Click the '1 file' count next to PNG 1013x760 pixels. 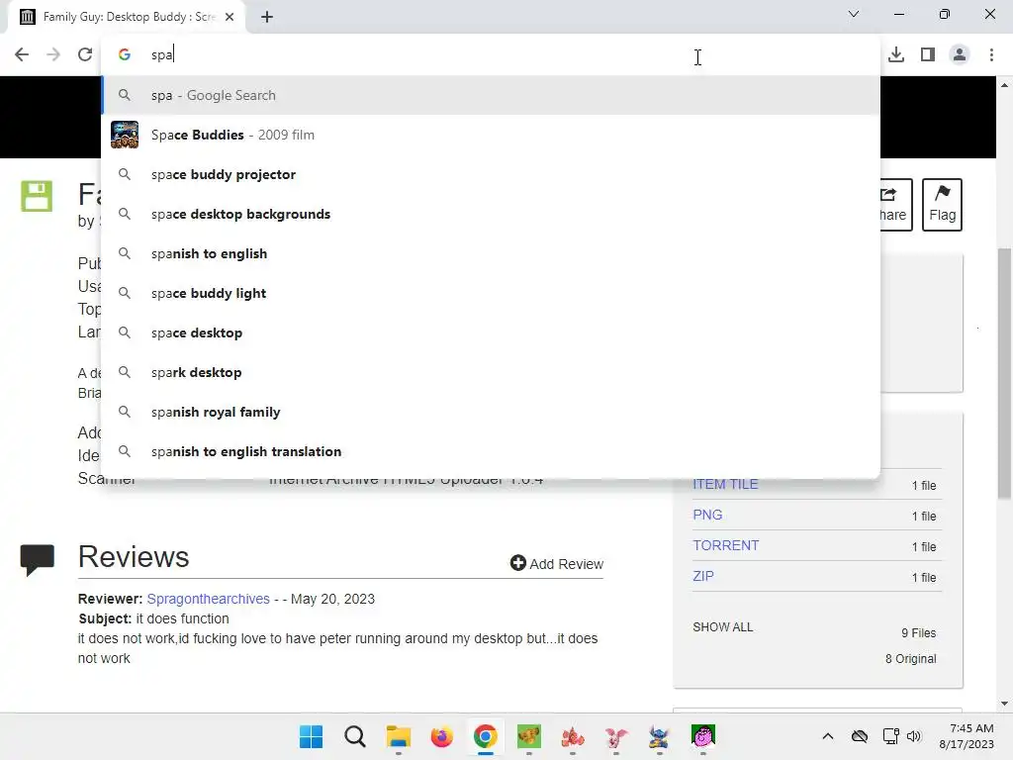tap(924, 516)
